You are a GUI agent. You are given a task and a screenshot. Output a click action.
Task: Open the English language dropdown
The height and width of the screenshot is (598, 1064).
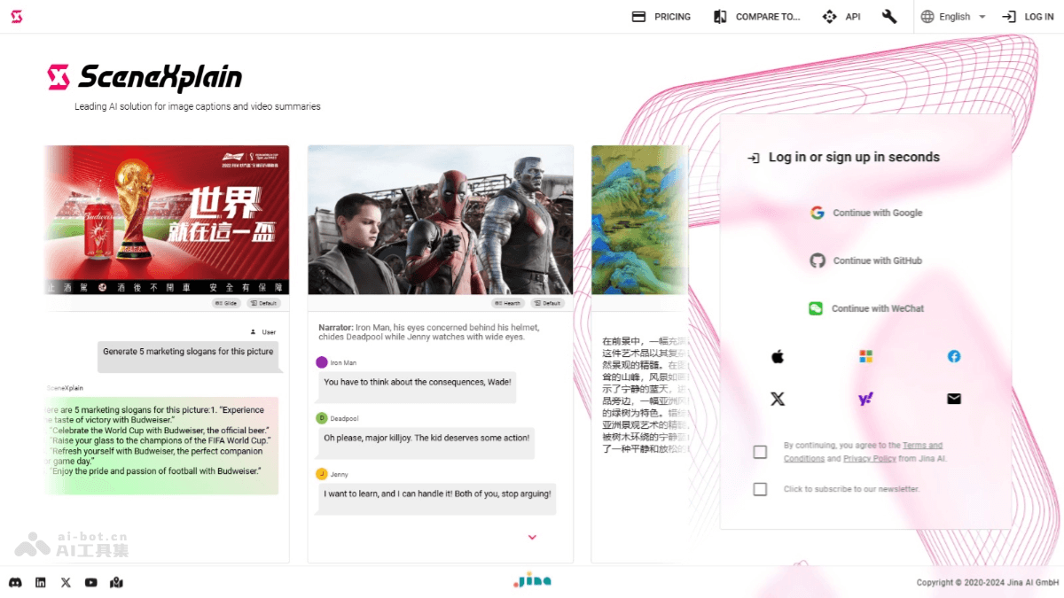click(x=953, y=16)
